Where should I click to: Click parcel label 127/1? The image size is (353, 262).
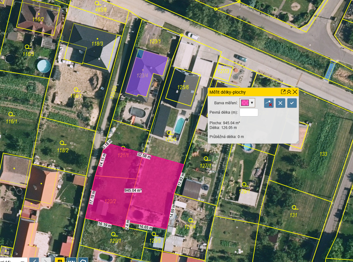coord(205,166)
